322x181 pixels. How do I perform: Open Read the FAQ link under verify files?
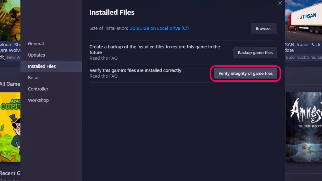(x=103, y=76)
